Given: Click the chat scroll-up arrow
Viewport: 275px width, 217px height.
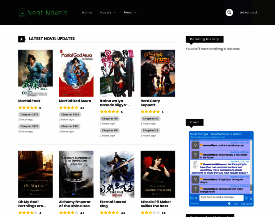Looking at the screenshot, I should (251, 141).
